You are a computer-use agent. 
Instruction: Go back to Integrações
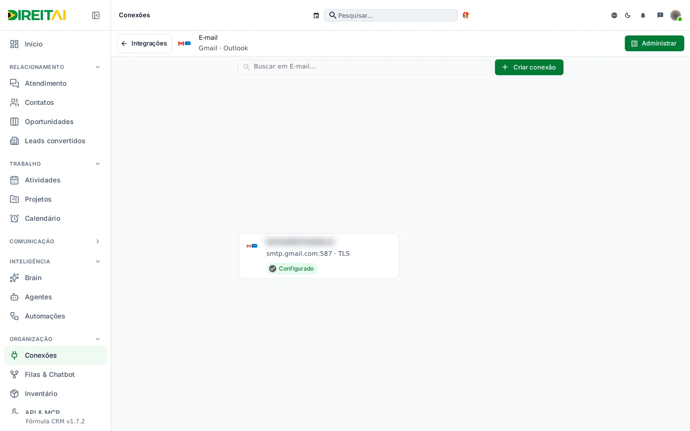tap(144, 43)
